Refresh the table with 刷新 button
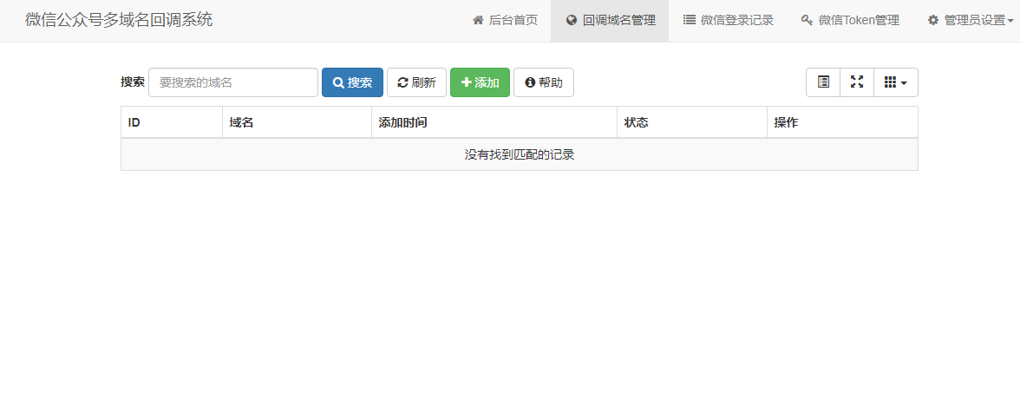 coord(416,82)
